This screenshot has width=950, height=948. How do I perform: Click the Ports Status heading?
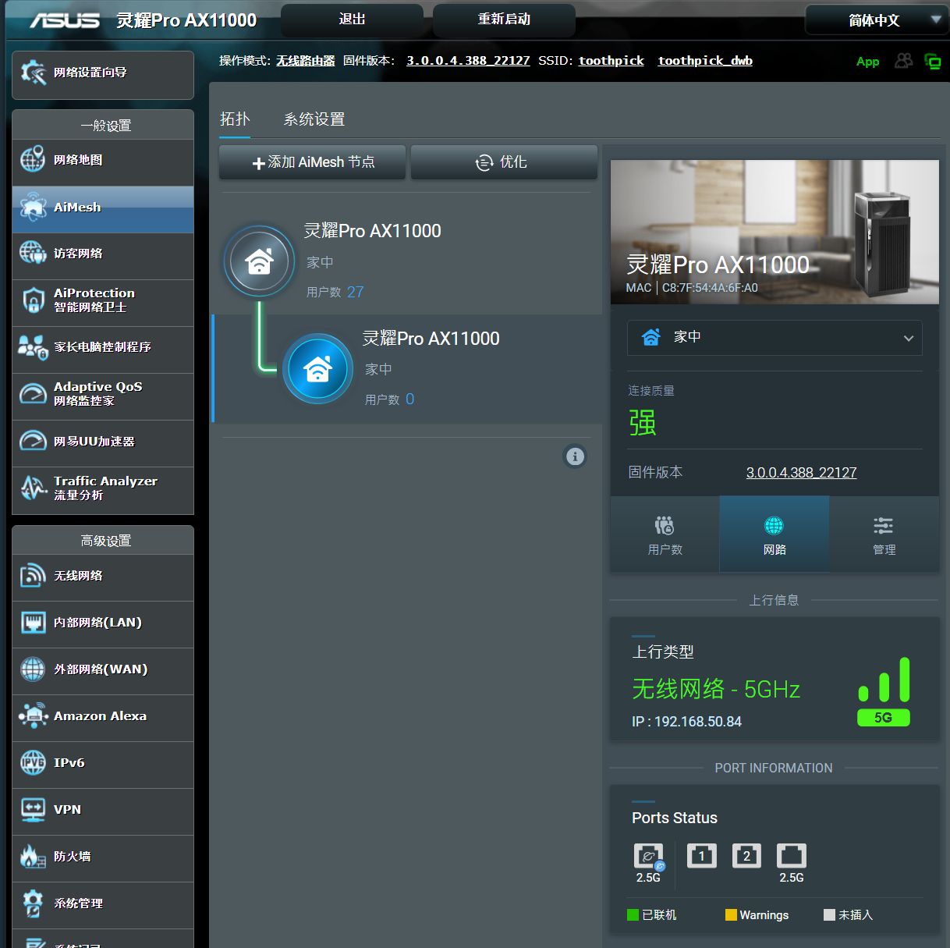(x=675, y=818)
